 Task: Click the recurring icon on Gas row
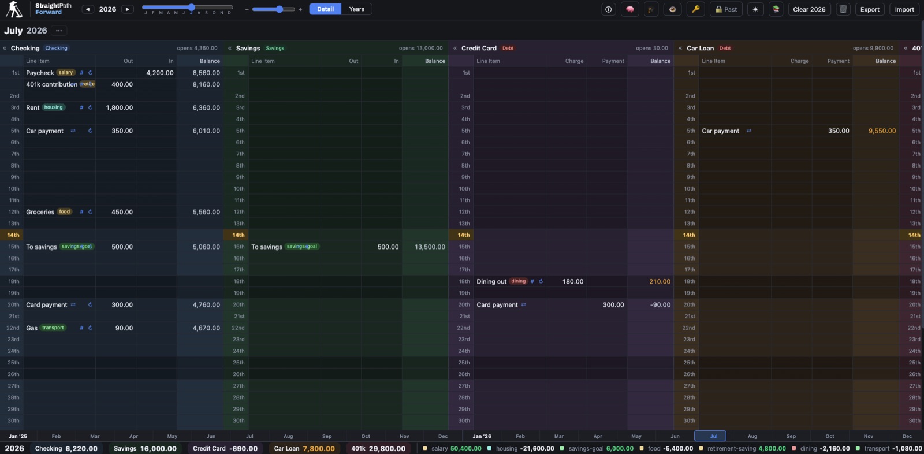[x=90, y=328]
